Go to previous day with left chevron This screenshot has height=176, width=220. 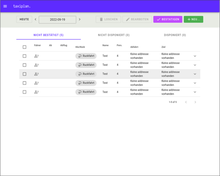tap(35, 19)
